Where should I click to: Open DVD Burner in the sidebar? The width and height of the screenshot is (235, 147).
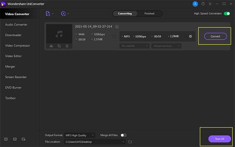tap(13, 87)
